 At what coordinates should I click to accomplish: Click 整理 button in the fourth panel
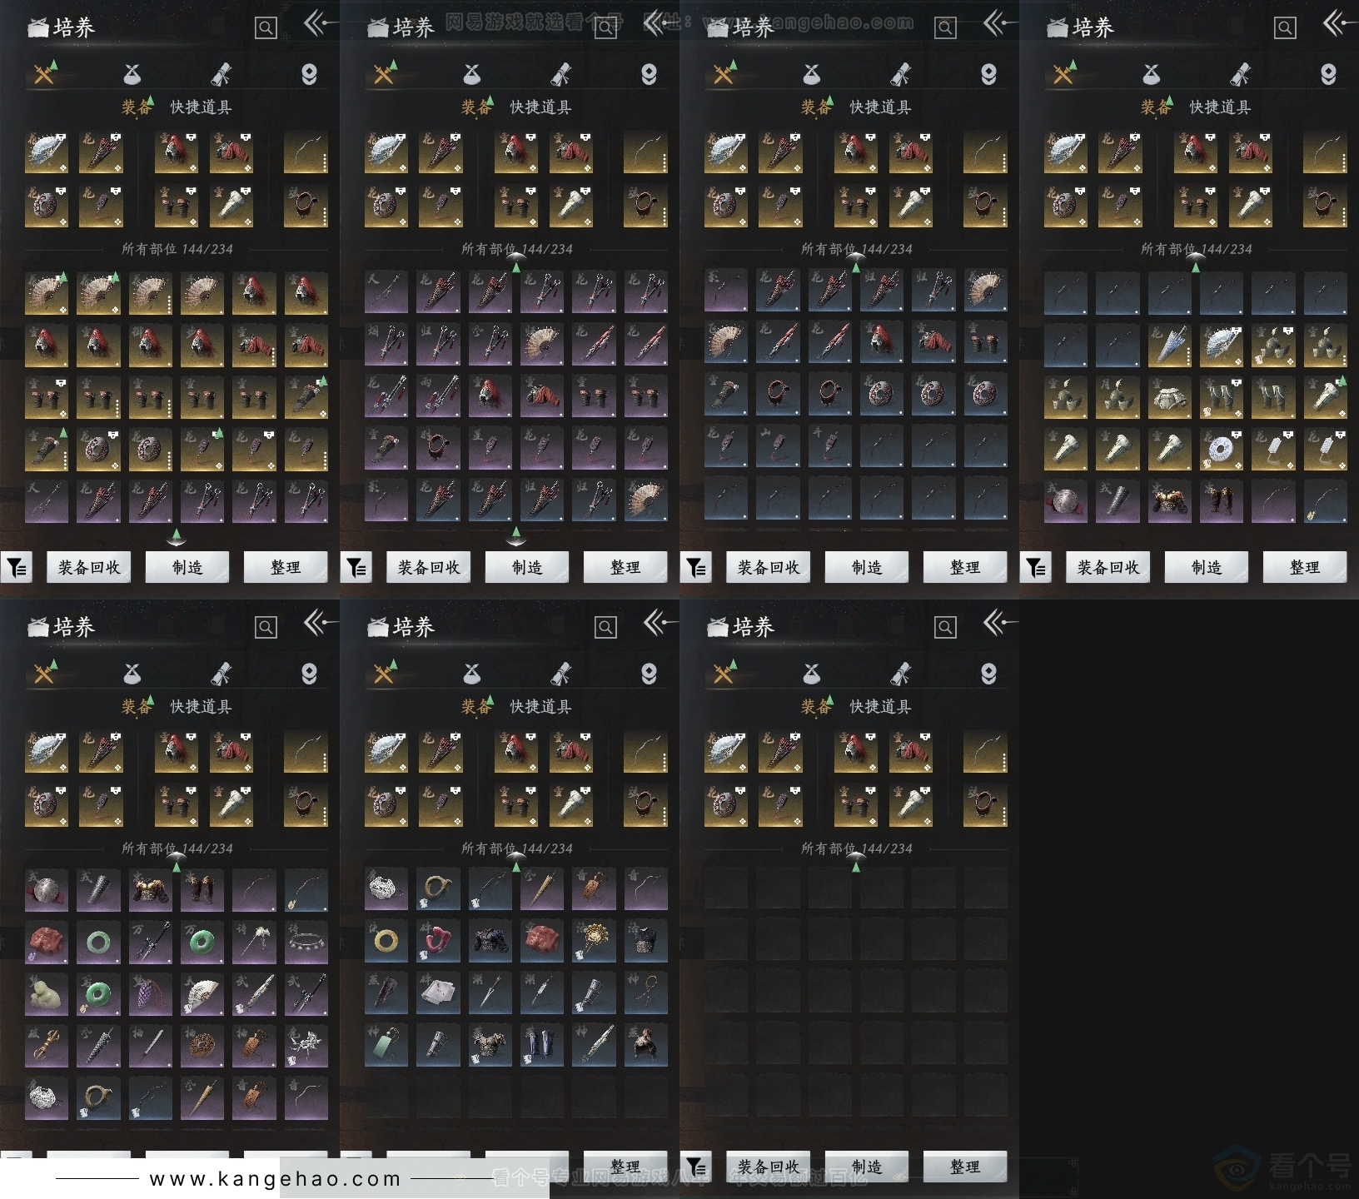[1305, 567]
